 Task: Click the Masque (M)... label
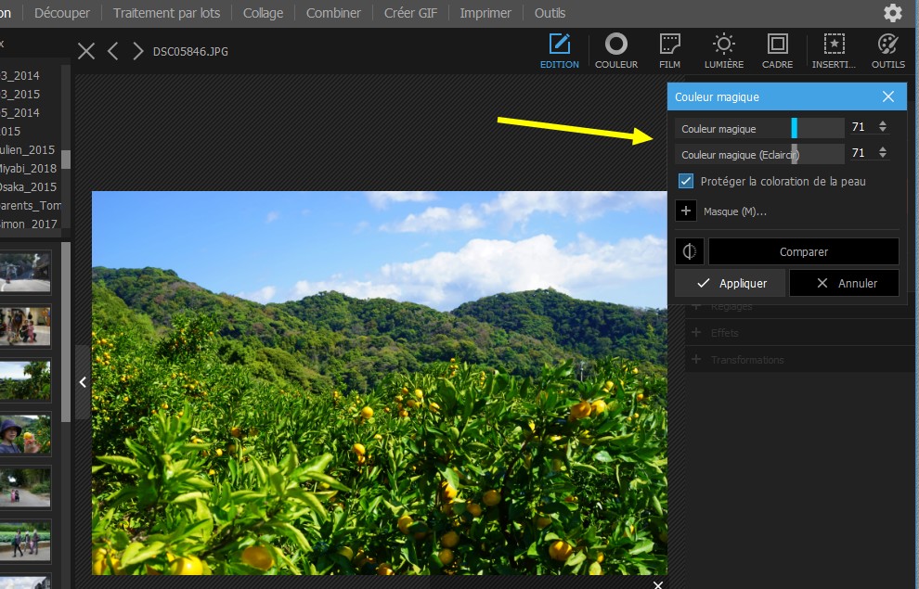[x=735, y=211]
